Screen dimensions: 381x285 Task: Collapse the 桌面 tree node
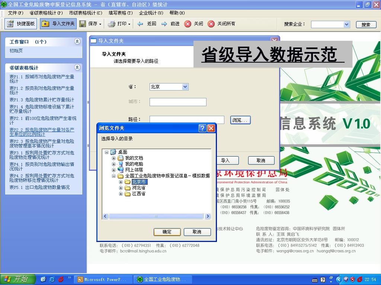tap(106, 152)
